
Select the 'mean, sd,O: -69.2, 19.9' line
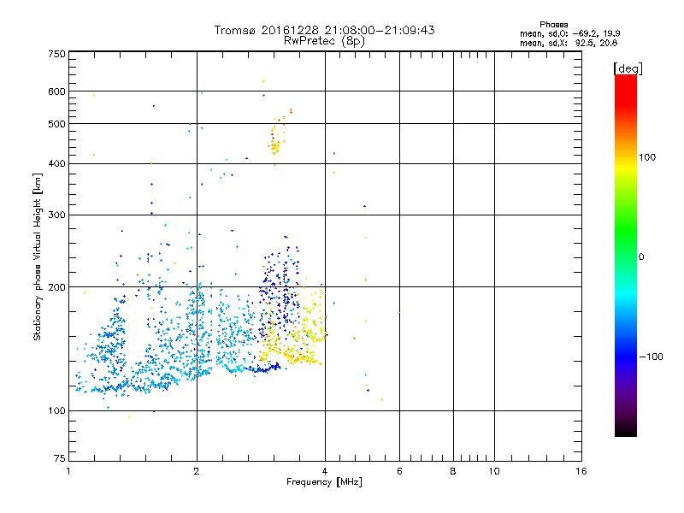569,33
